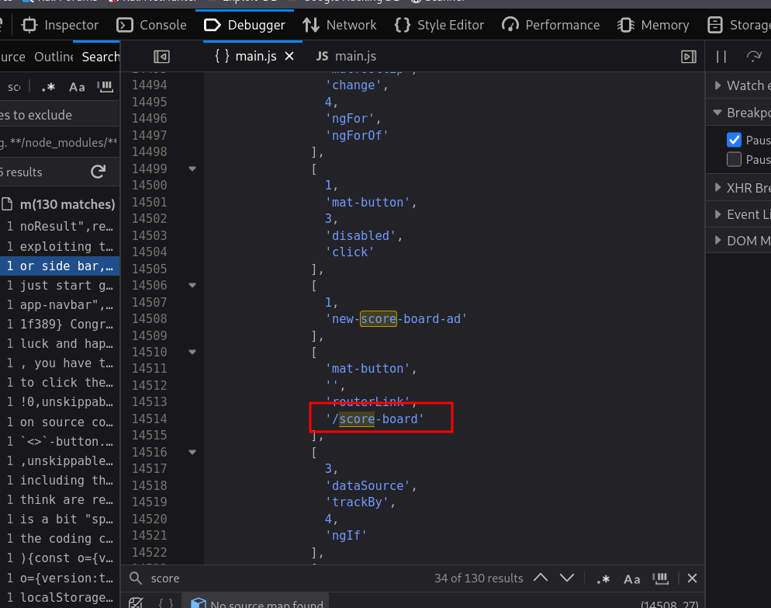771x608 pixels.
Task: Tick the unchecked Pause checkbox under Breakpoints
Action: click(x=734, y=159)
